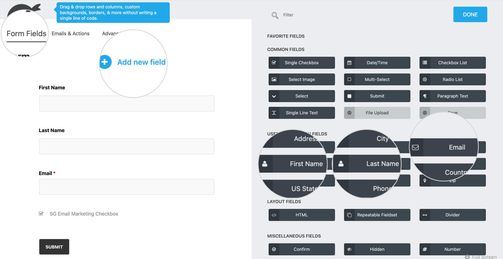
Task: Open the Form Fields tab
Action: pos(26,34)
